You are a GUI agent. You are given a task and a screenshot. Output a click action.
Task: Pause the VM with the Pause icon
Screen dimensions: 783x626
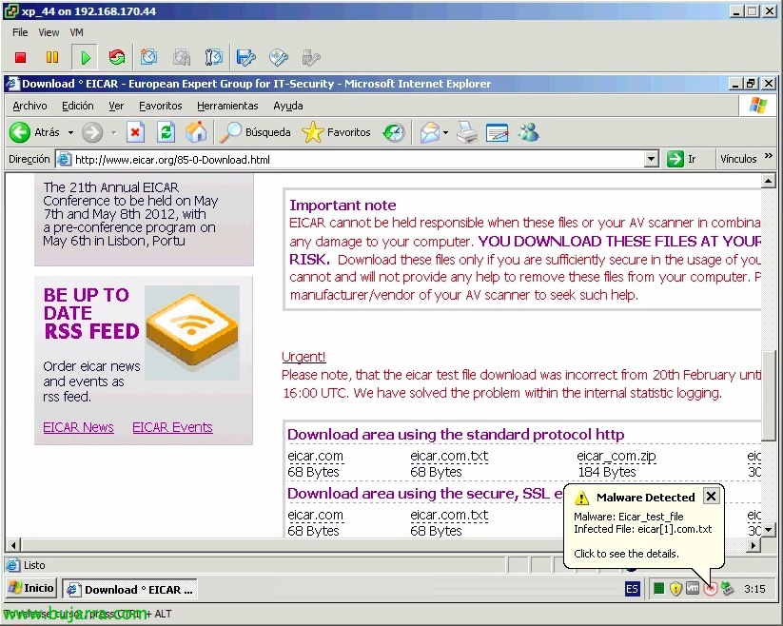point(52,57)
